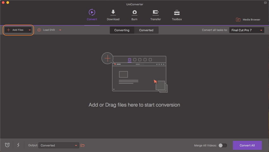Toggle Merge All Videos switch

coord(223,145)
